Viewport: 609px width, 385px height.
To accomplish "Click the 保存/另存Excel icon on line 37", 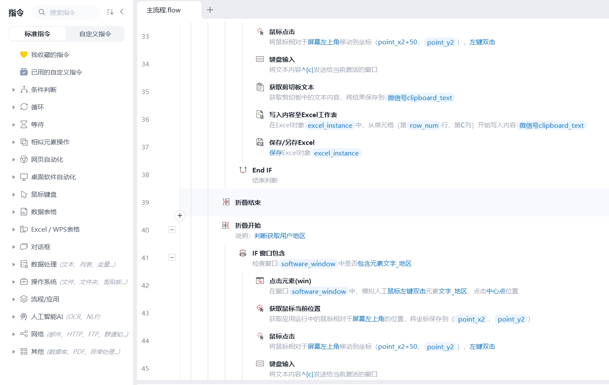I will pos(260,142).
